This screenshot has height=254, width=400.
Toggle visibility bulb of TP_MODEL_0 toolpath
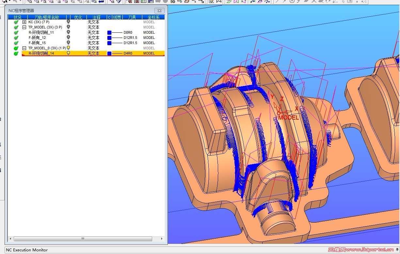tap(68, 48)
